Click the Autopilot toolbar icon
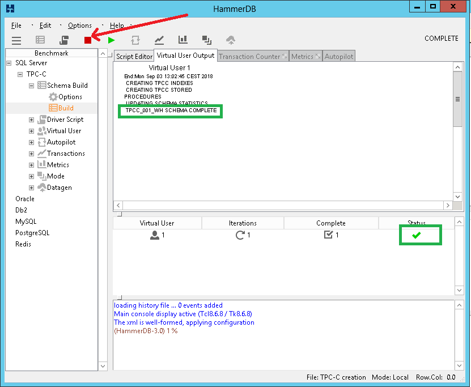The width and height of the screenshot is (471, 387). 135,40
